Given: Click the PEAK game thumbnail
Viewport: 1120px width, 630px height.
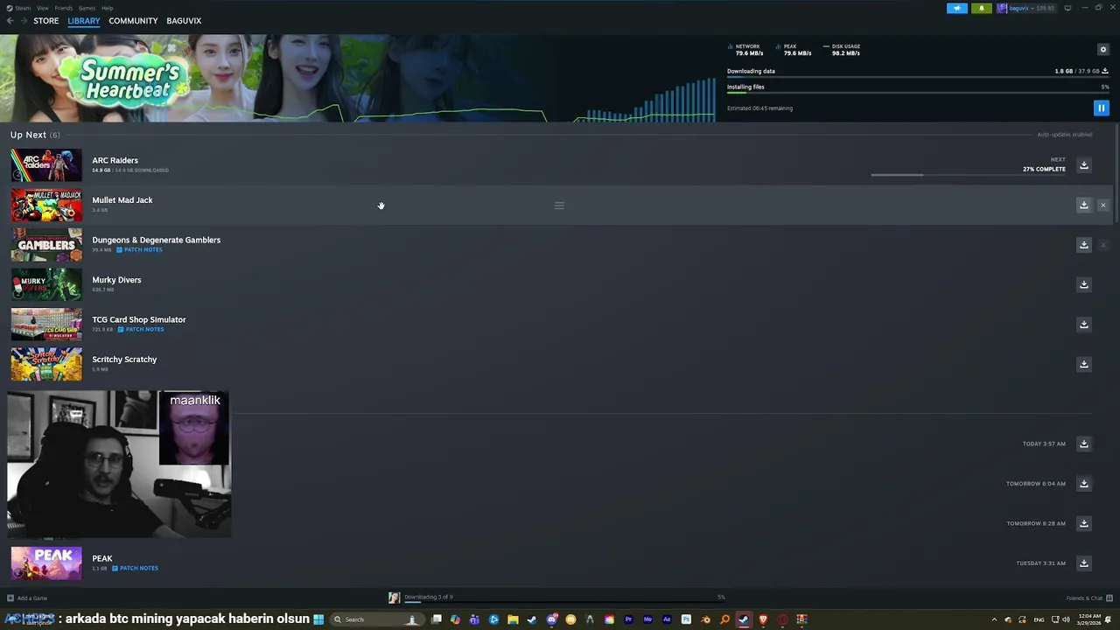Looking at the screenshot, I should tap(46, 563).
